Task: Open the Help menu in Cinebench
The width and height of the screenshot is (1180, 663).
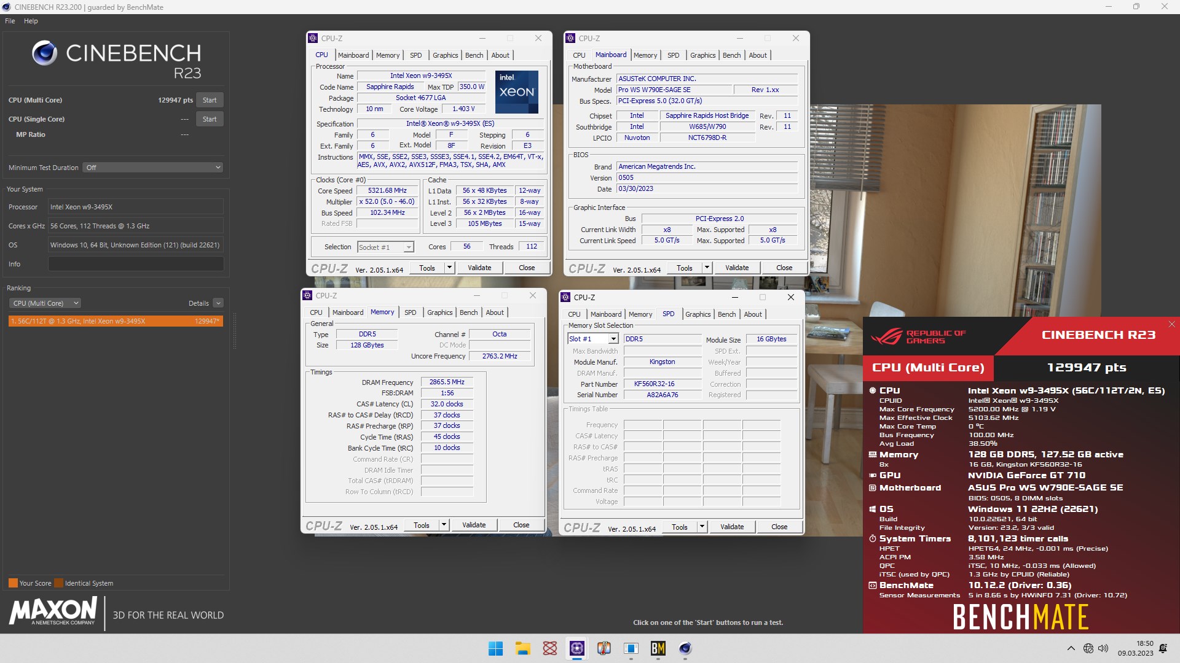Action: coord(31,21)
